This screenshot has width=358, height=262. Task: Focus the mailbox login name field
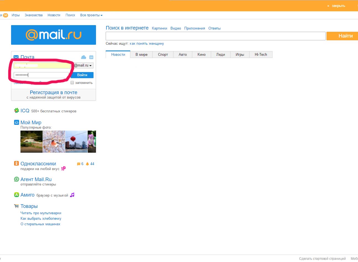point(42,65)
